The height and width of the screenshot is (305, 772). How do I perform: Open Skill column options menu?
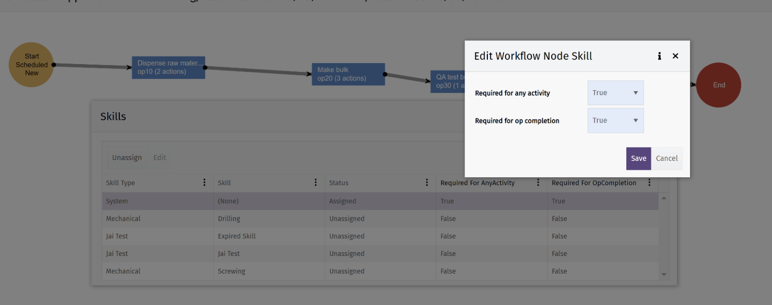point(316,183)
